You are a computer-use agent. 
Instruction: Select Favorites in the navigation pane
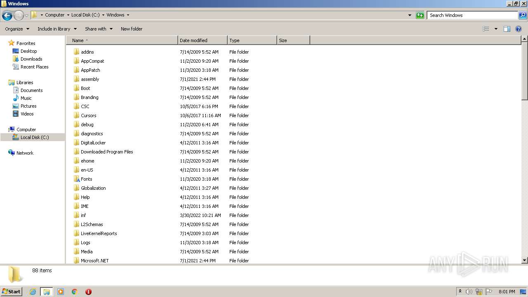click(x=26, y=43)
